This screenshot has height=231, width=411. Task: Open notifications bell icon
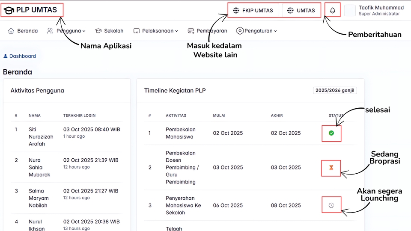coord(333,10)
